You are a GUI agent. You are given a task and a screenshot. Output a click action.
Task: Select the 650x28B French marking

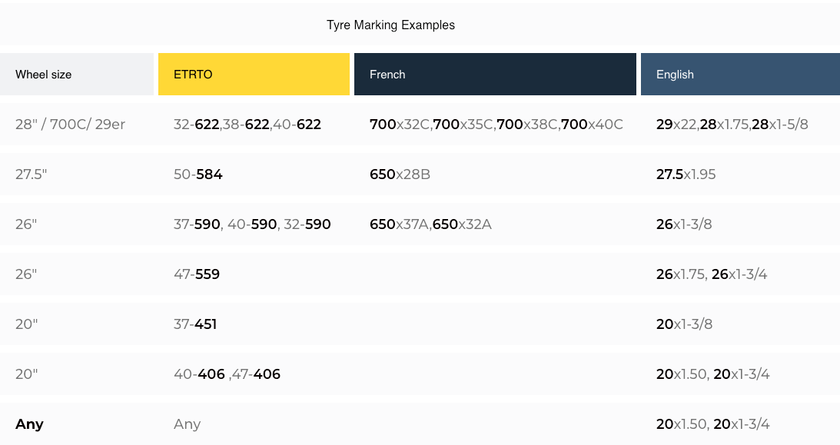point(400,174)
